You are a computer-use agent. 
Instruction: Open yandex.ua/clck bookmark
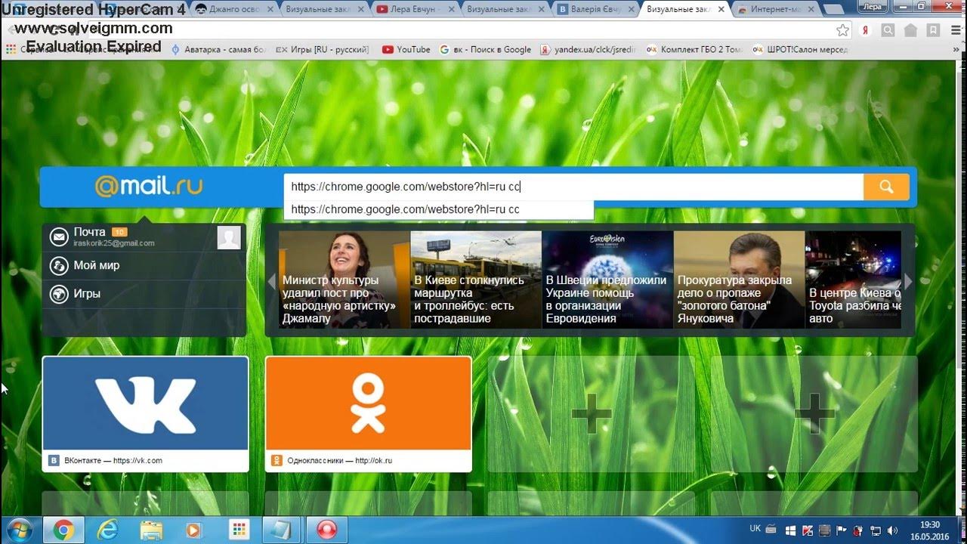589,50
